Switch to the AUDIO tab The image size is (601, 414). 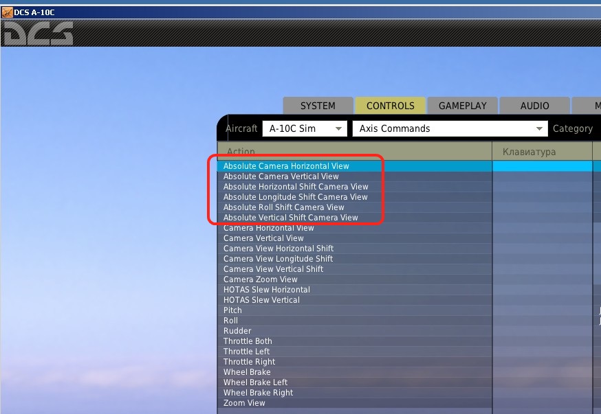(535, 106)
